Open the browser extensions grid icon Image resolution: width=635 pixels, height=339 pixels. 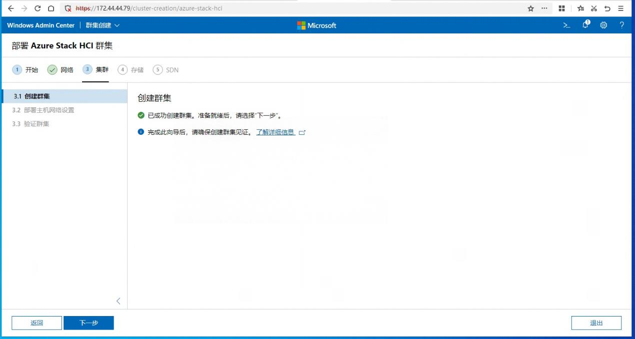(562, 8)
